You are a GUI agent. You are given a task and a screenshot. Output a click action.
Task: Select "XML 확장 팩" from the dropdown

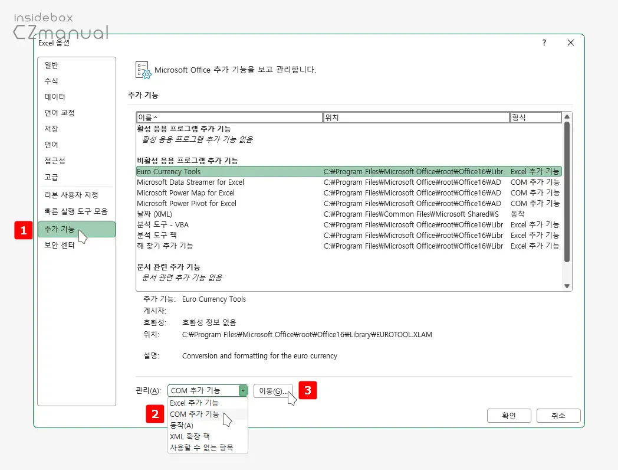pyautogui.click(x=191, y=436)
